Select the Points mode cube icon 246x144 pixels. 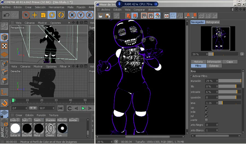4,63
